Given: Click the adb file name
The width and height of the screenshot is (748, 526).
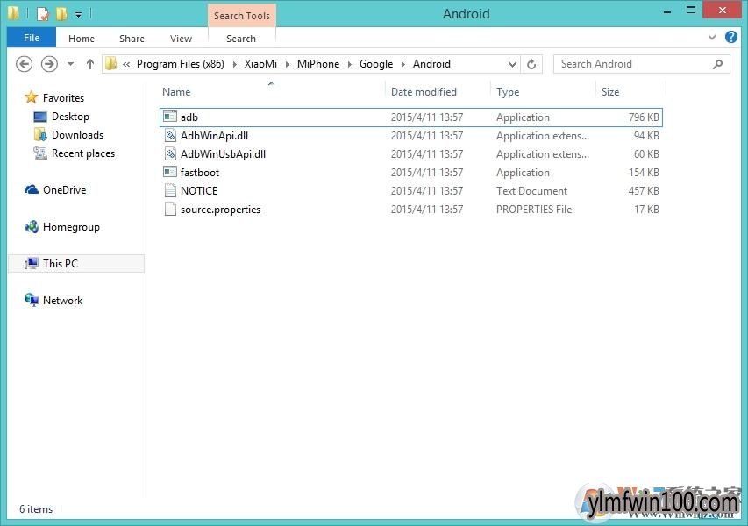Looking at the screenshot, I should pyautogui.click(x=189, y=117).
